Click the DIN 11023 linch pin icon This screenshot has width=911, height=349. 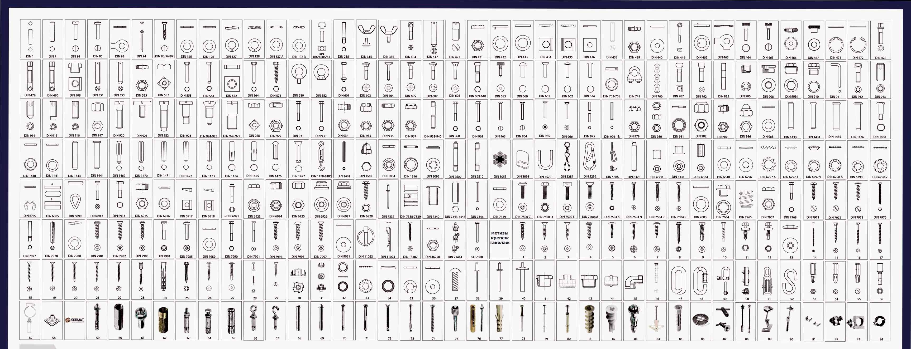pyautogui.click(x=365, y=237)
